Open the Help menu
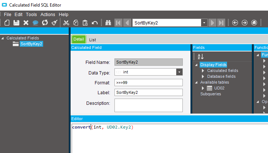The image size is (268, 153). 64,15
